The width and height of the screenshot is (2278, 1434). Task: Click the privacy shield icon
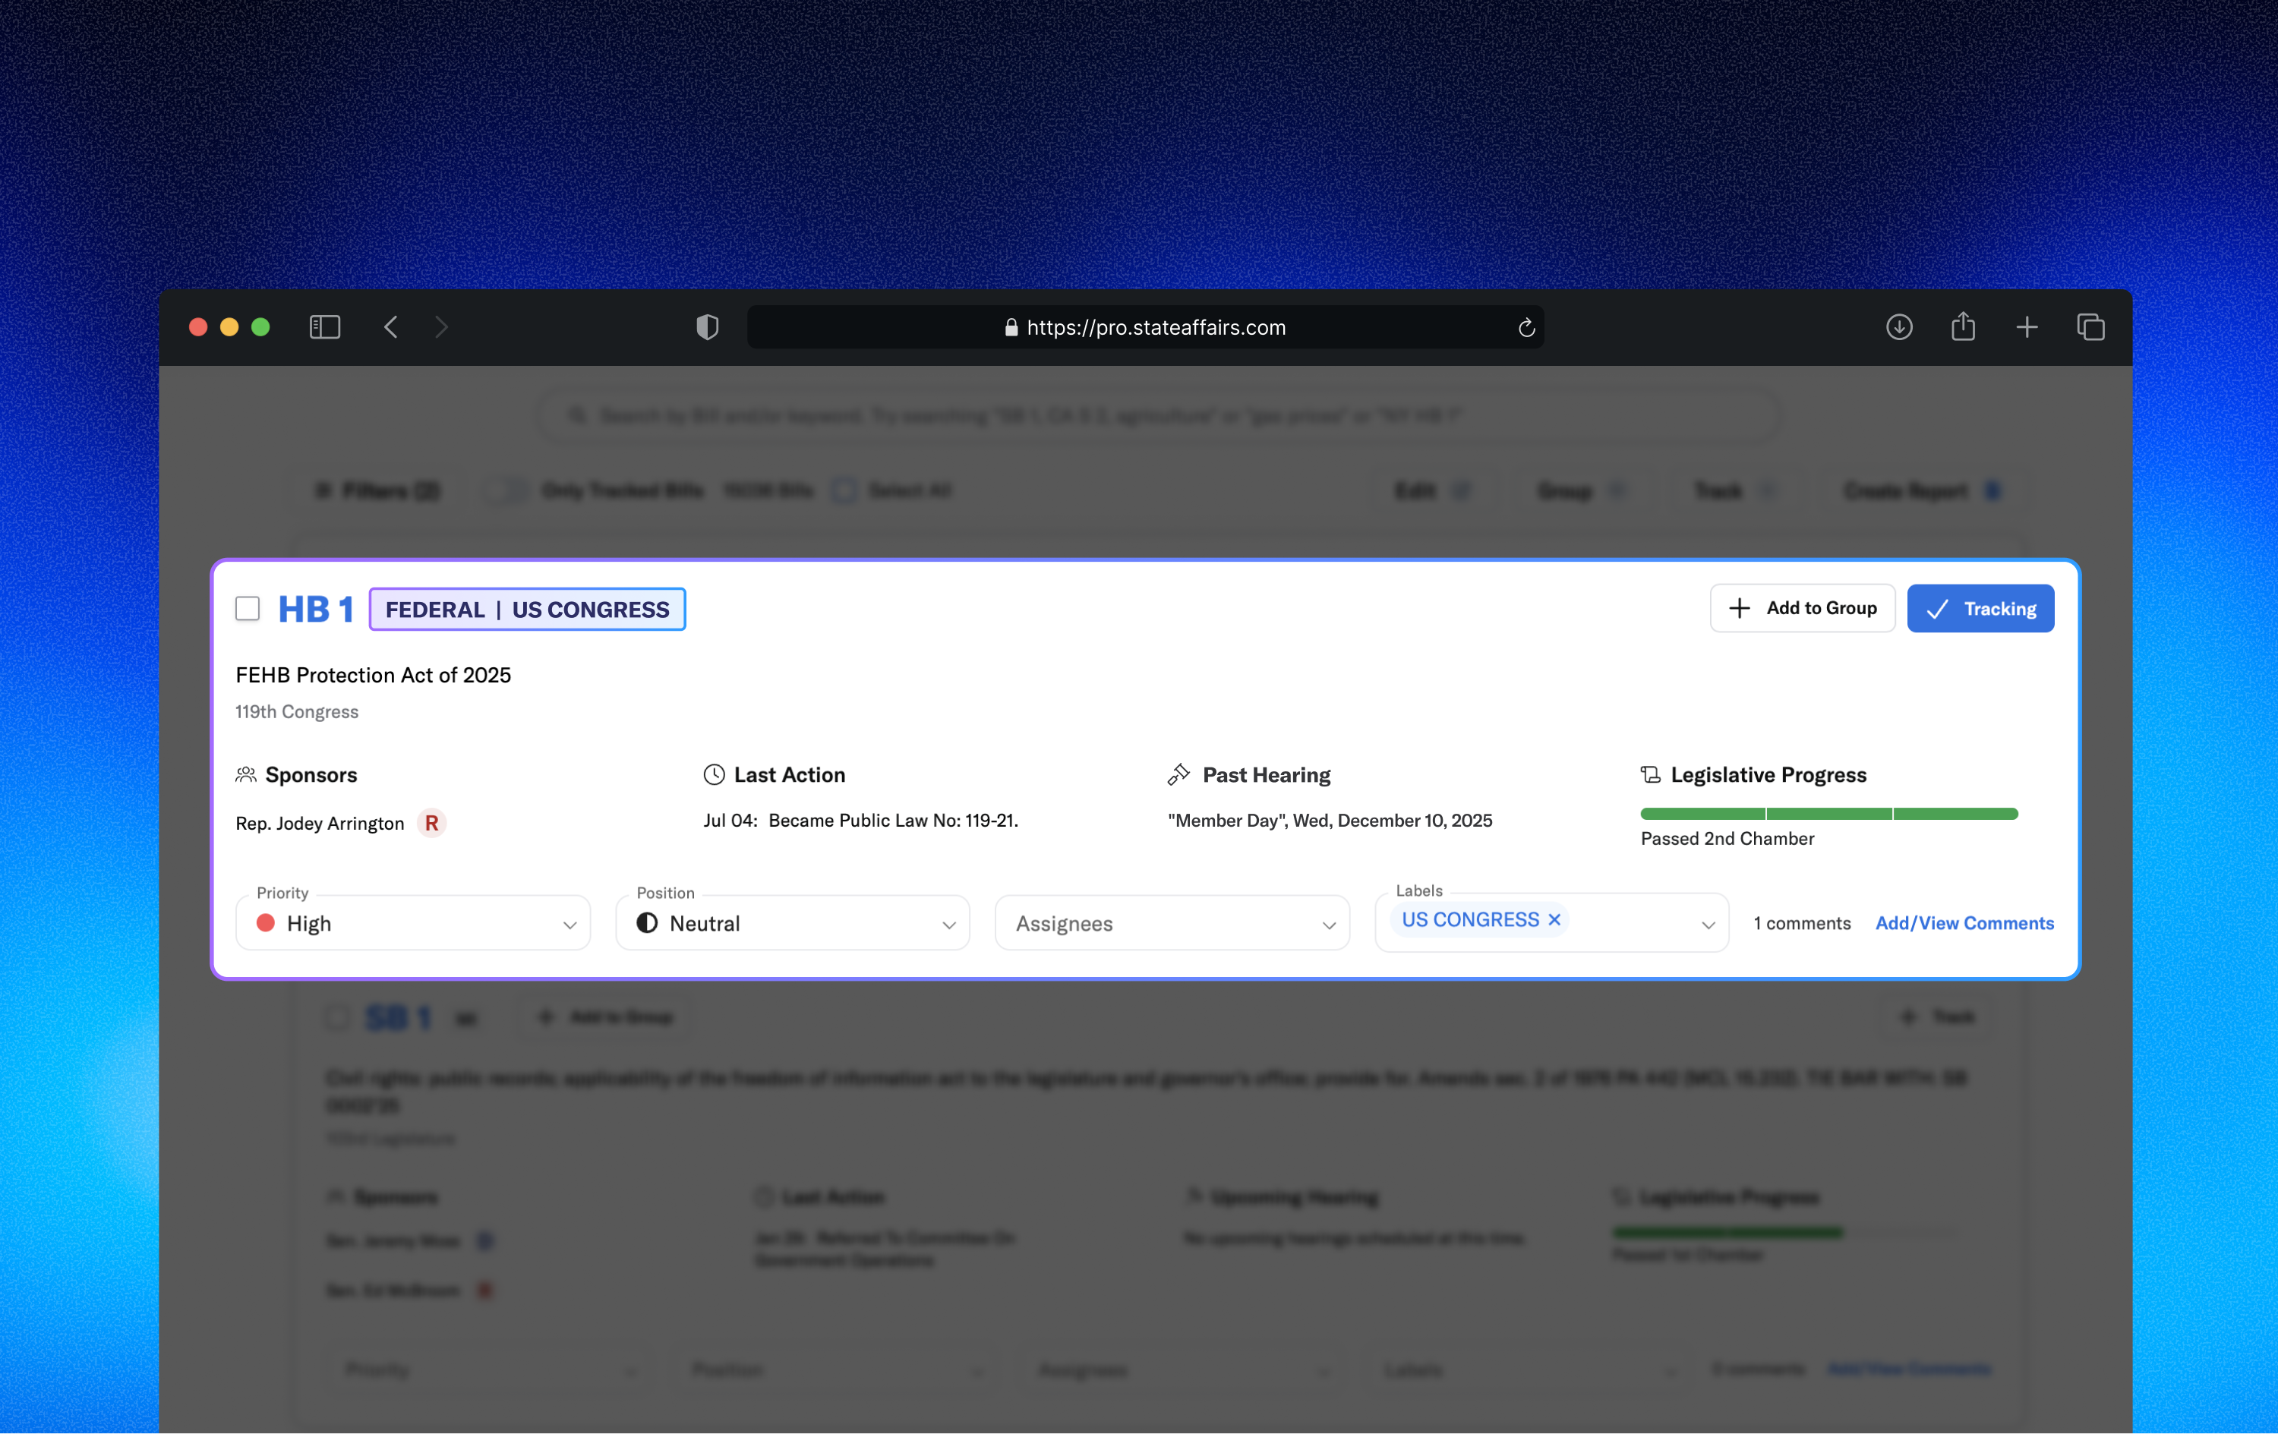(x=707, y=327)
